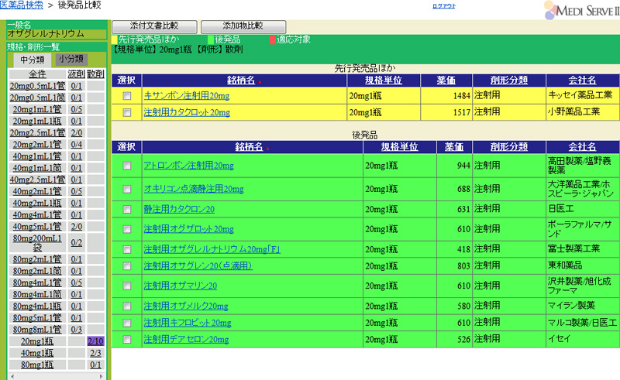Tick the オキリコン点滴静注用20mg checkbox
This screenshot has width=620, height=380.
[127, 189]
